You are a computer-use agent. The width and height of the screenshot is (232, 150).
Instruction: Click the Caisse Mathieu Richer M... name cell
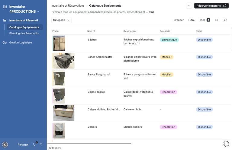click(x=104, y=109)
